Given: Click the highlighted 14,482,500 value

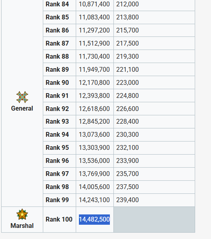Looking at the screenshot, I should [94, 220].
